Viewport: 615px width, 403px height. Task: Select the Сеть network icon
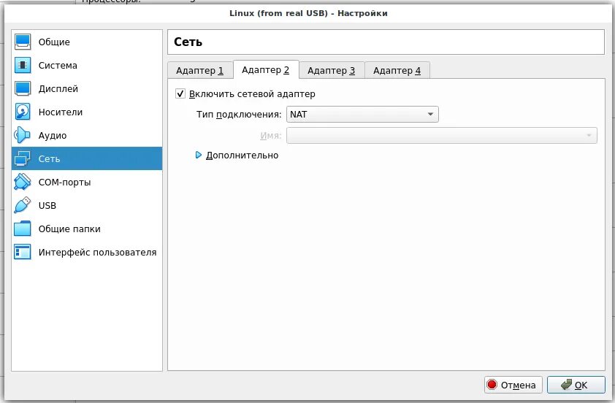click(x=23, y=158)
